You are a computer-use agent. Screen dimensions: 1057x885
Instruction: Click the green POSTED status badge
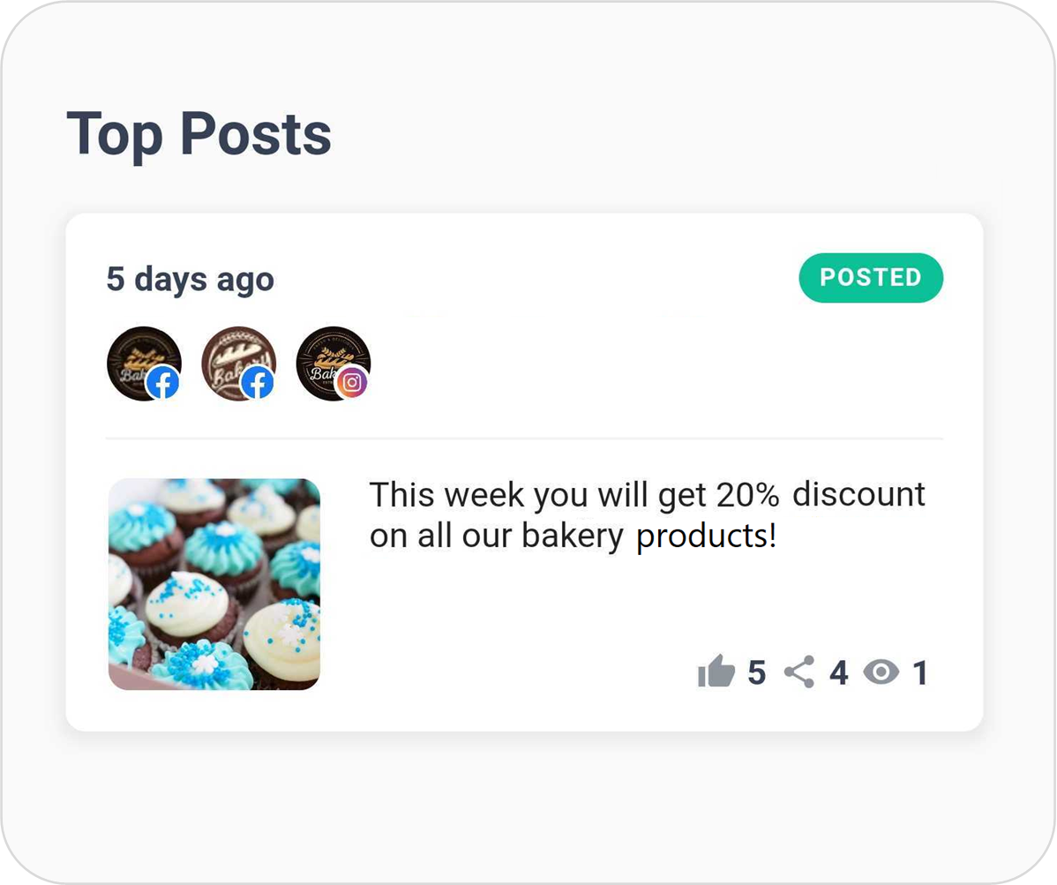coord(871,278)
